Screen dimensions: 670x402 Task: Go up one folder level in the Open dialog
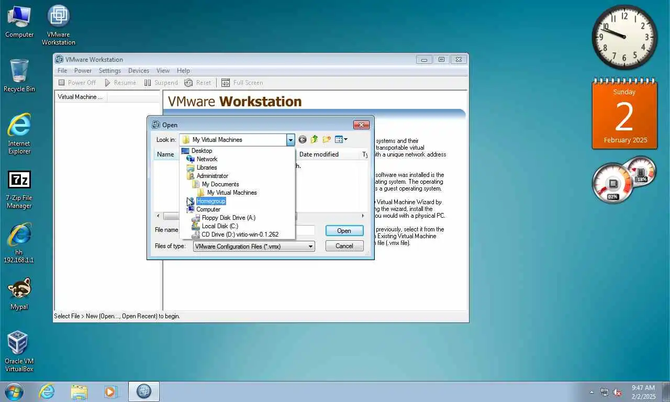[314, 139]
